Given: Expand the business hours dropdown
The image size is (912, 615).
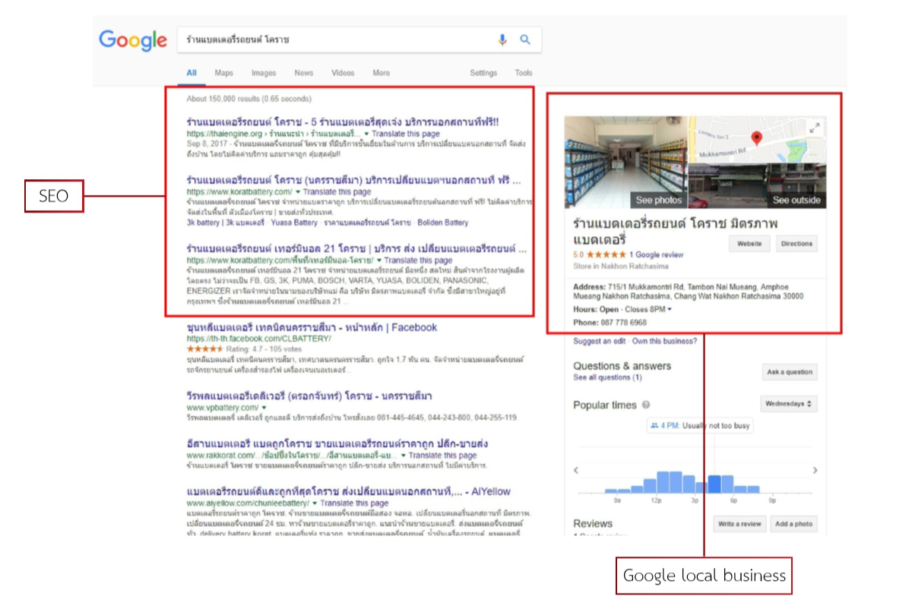Looking at the screenshot, I should [x=670, y=310].
